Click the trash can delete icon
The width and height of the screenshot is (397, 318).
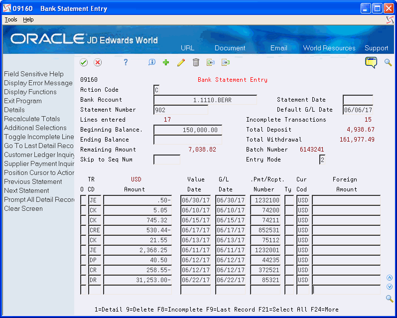196,62
